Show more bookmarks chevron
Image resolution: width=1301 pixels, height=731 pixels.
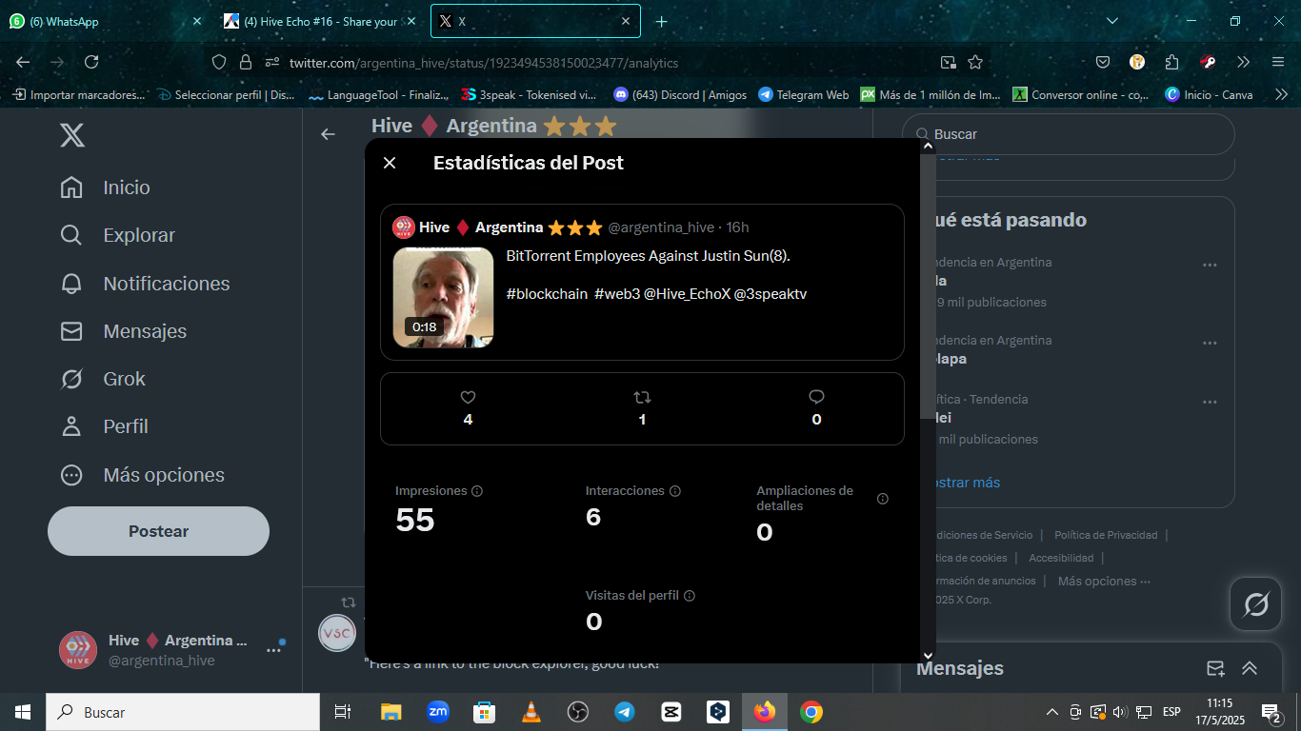(x=1281, y=95)
